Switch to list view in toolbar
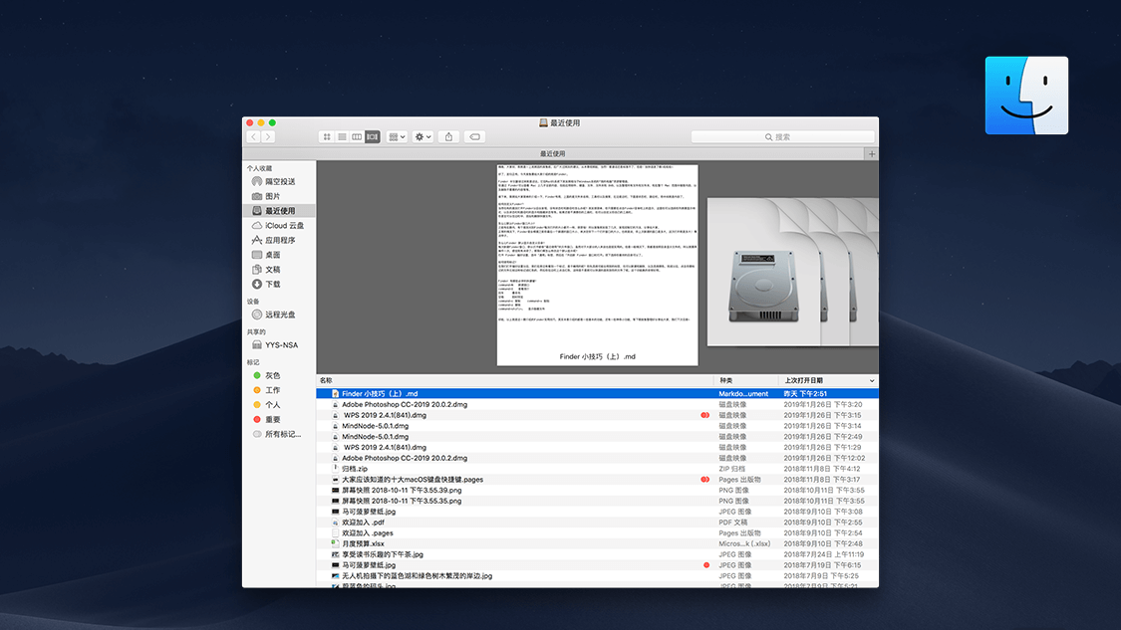1121x630 pixels. point(342,136)
